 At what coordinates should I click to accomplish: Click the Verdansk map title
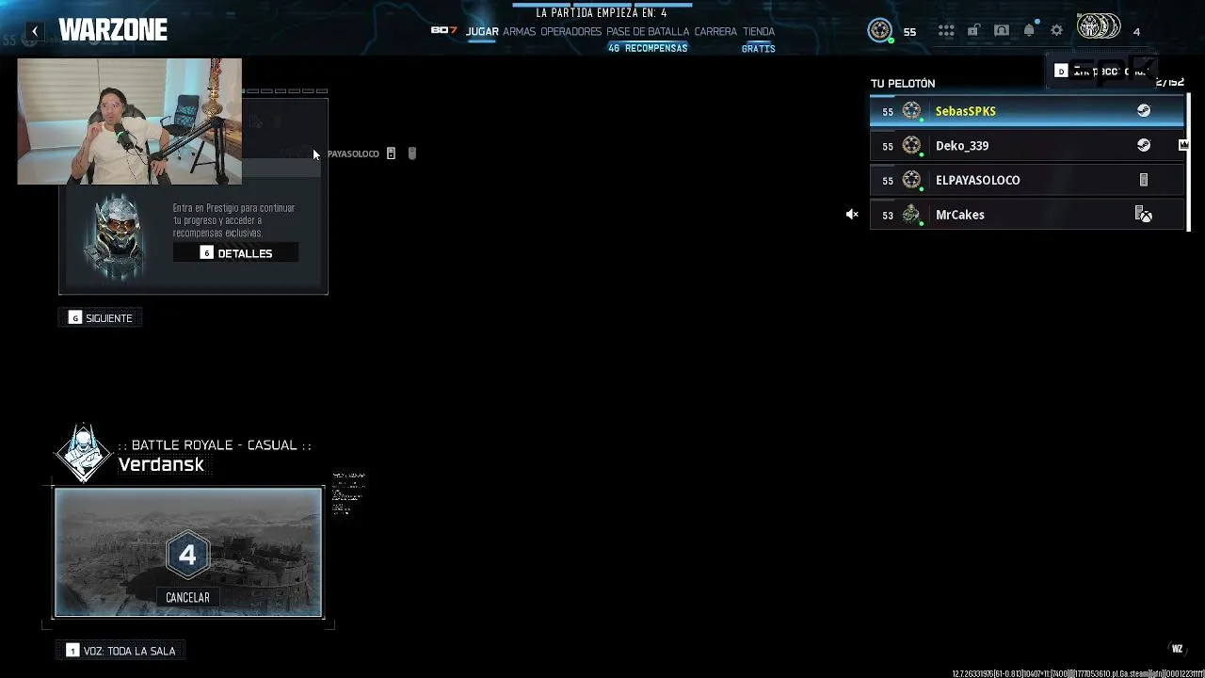point(161,464)
